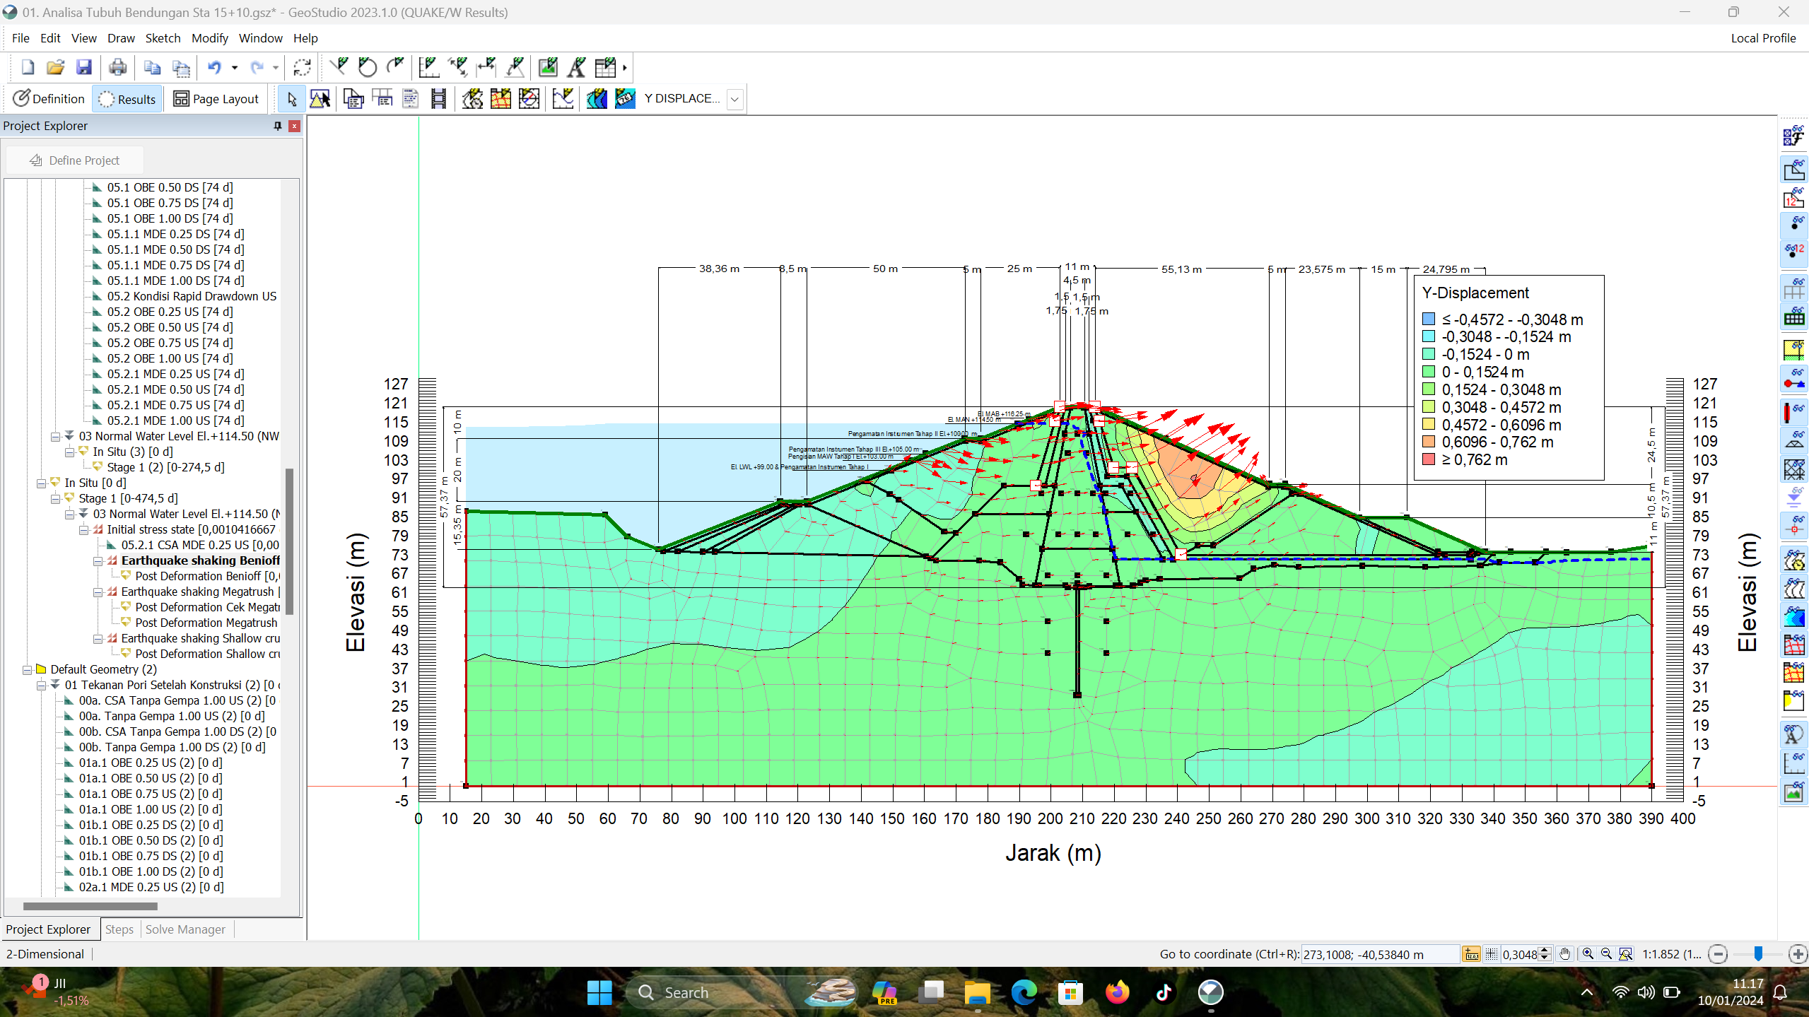
Task: Open TikTok from the taskbar
Action: point(1164,992)
